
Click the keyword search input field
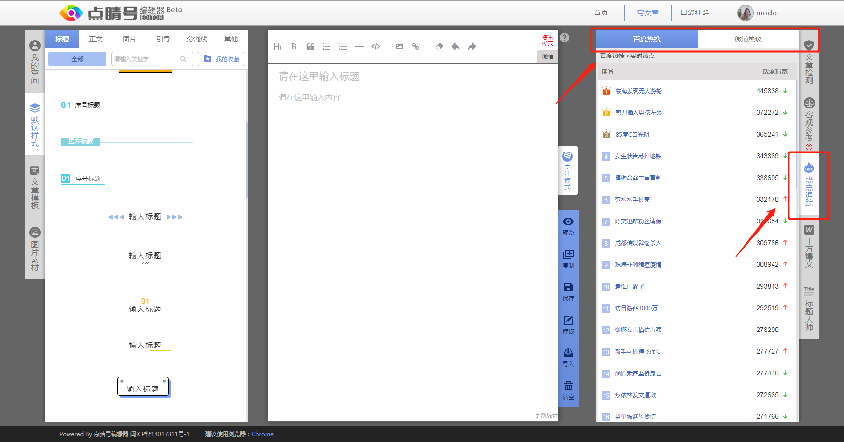coord(146,59)
